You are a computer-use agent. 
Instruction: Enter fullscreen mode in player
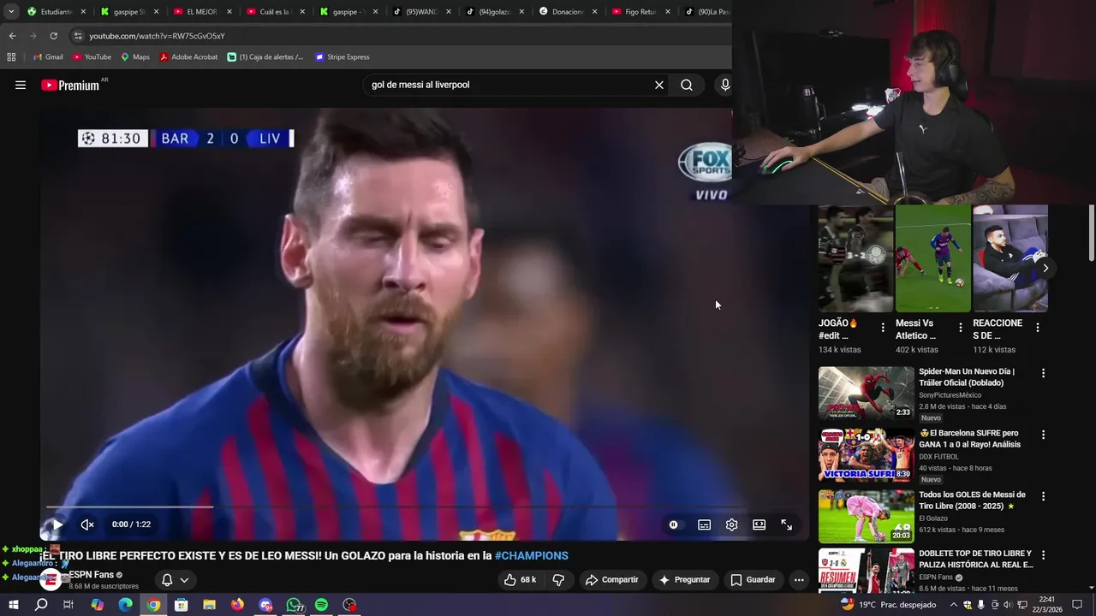(786, 524)
